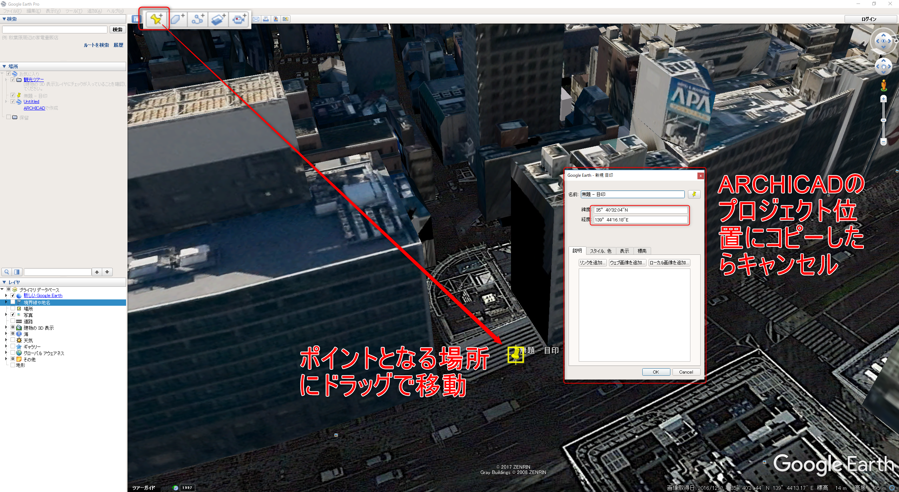Viewport: 899px width, 492px height.
Task: Click Cancel in the new placemark dialog
Action: click(686, 372)
